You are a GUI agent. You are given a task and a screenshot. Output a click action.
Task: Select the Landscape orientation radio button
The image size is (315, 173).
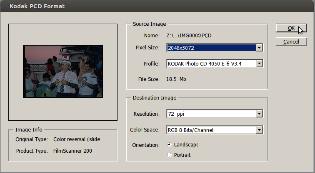[x=169, y=145]
